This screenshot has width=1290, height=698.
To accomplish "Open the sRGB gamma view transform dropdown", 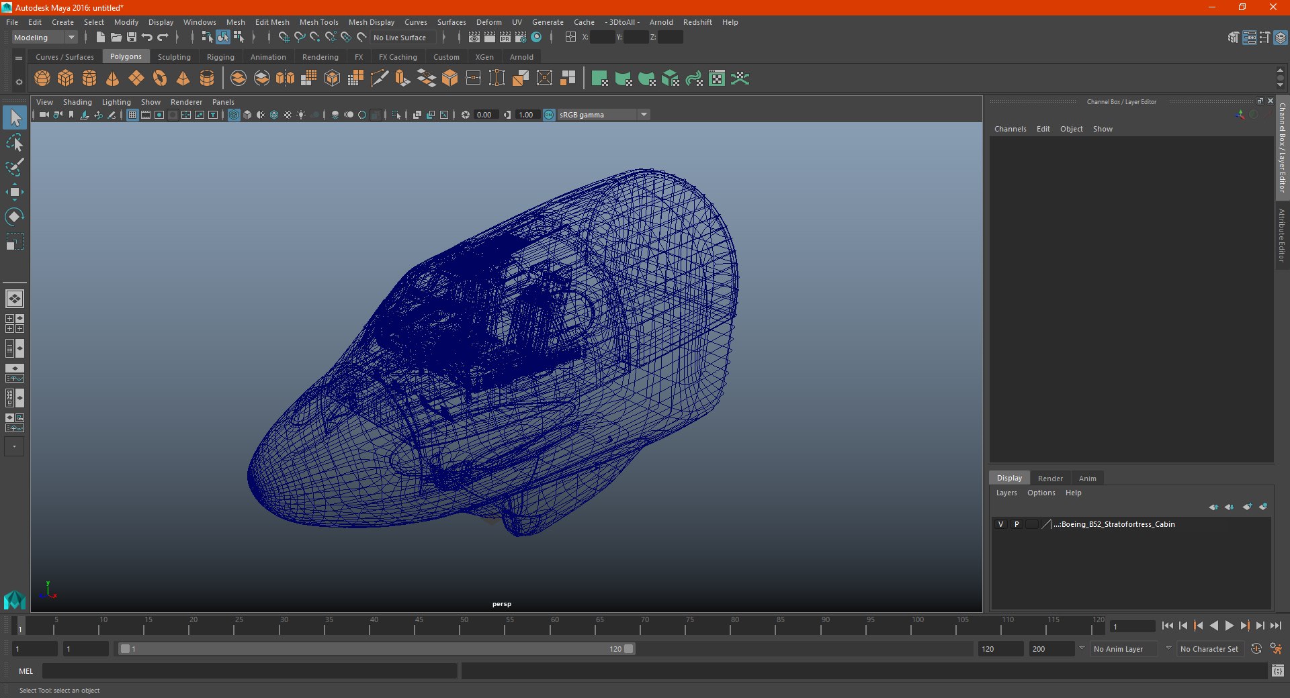I will pos(604,115).
